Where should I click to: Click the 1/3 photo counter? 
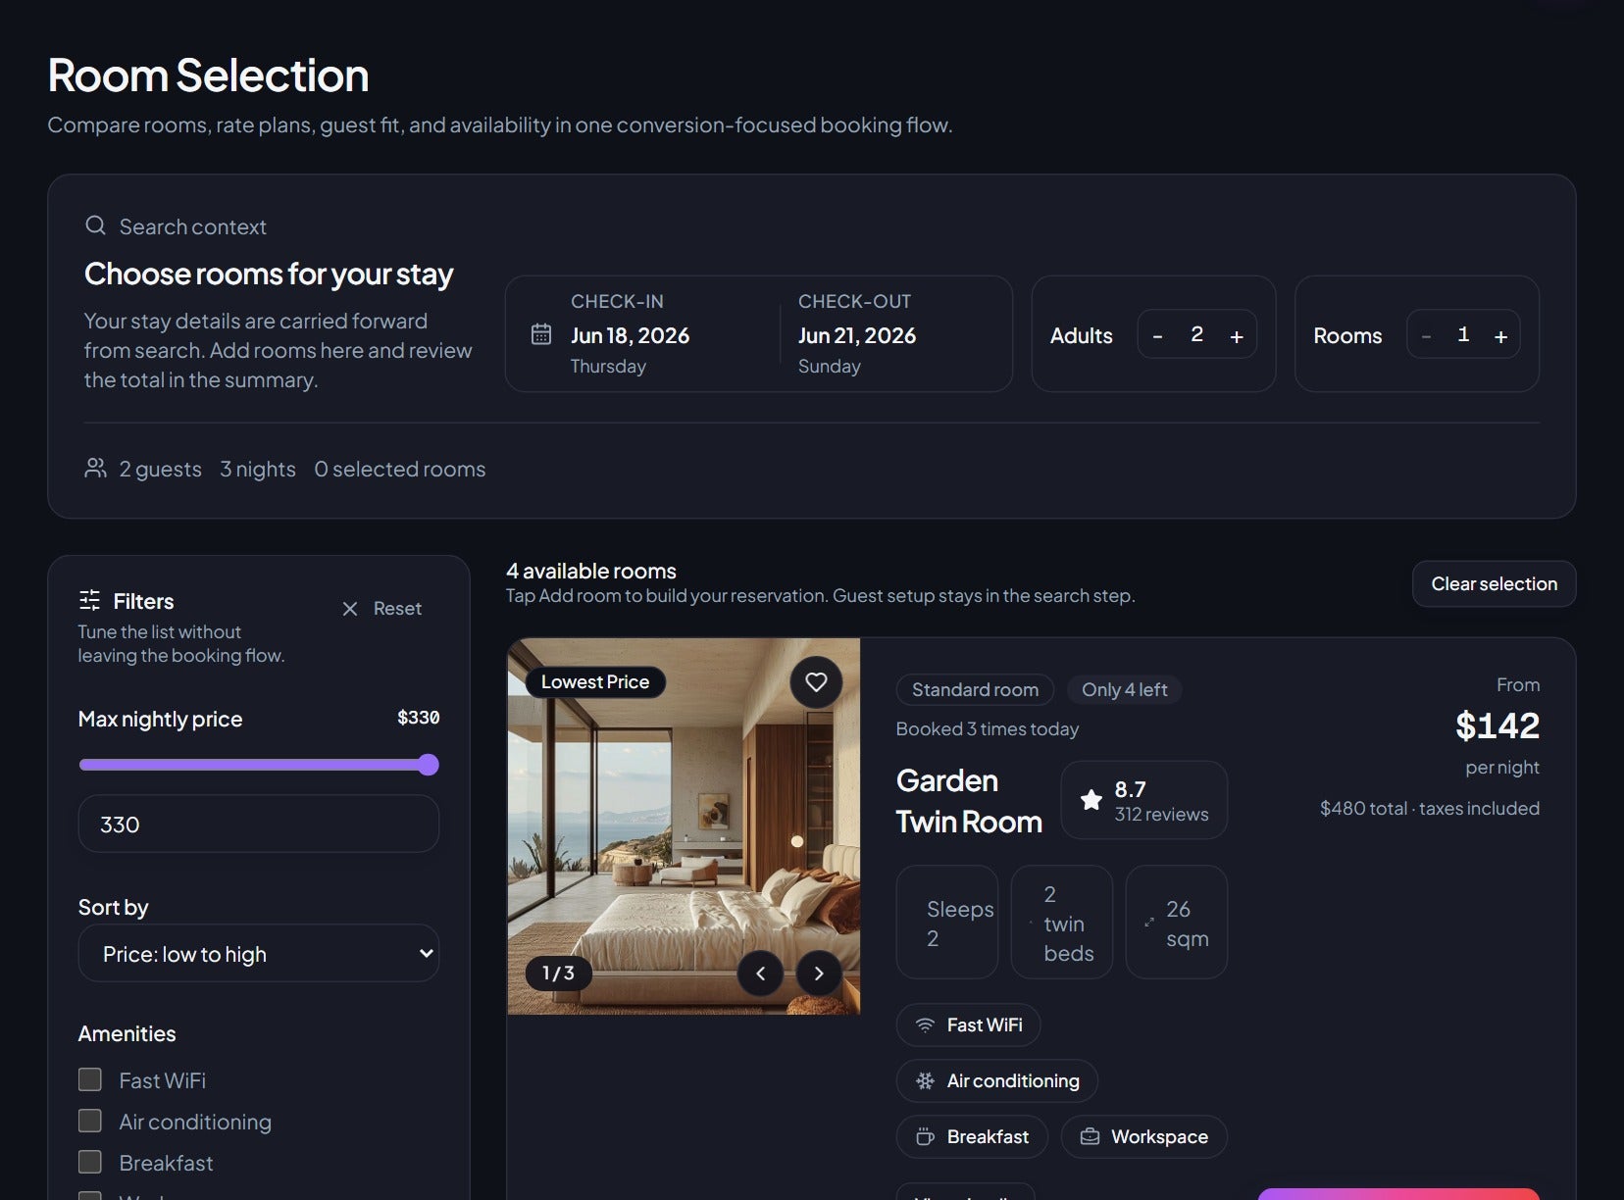[x=558, y=973]
